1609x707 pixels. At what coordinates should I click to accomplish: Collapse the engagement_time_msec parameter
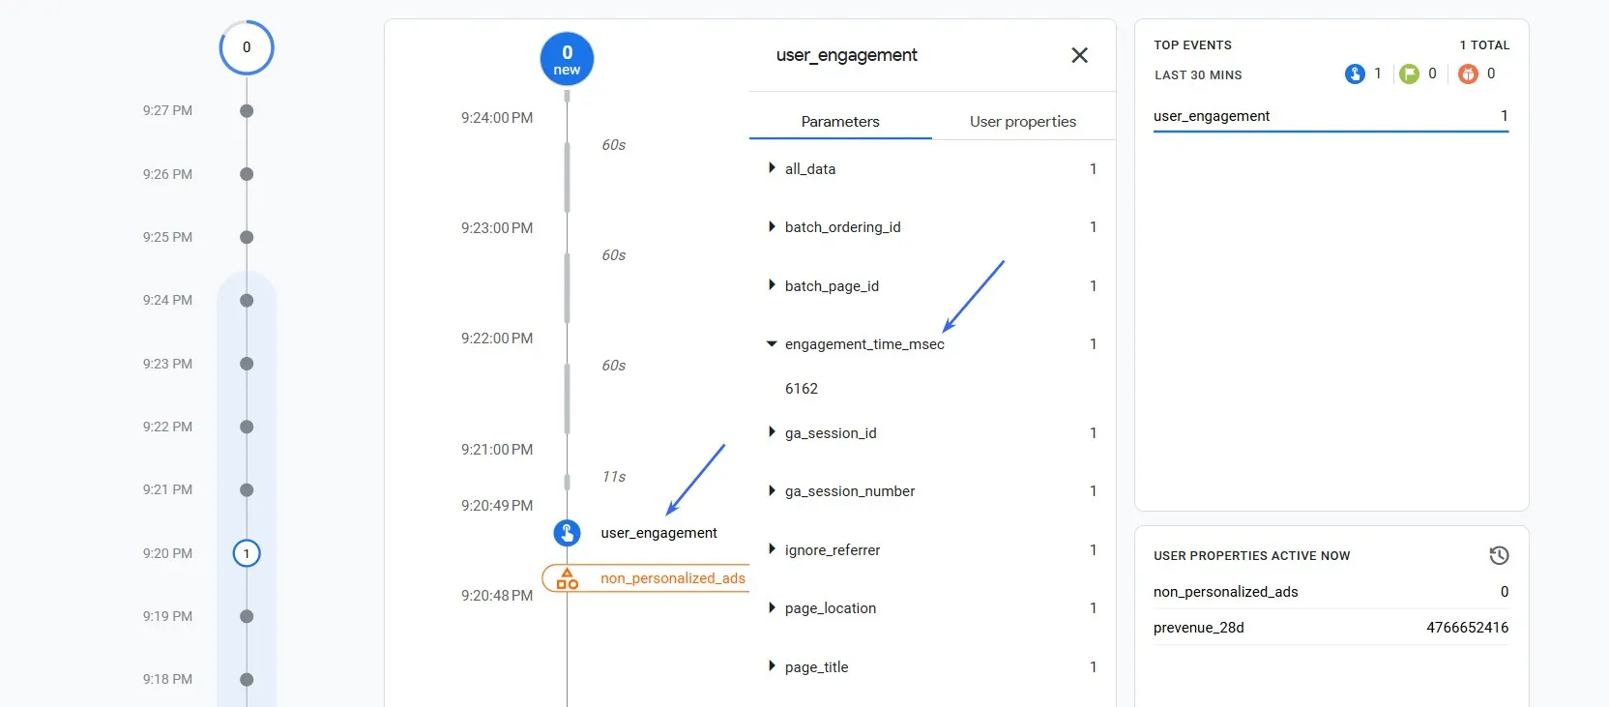pos(772,344)
